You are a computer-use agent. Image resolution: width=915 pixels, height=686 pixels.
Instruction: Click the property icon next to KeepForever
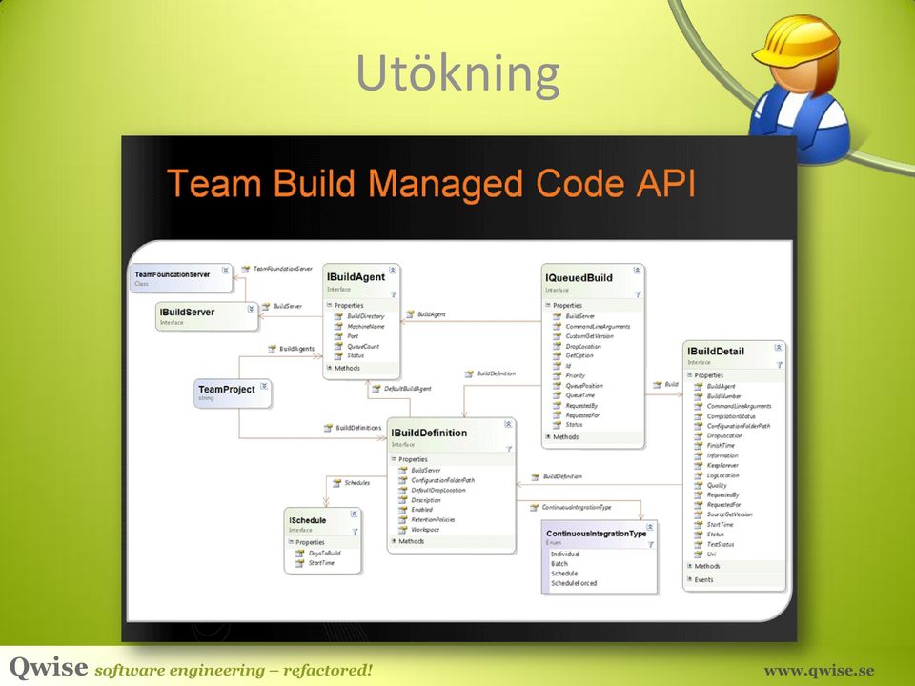coord(698,466)
